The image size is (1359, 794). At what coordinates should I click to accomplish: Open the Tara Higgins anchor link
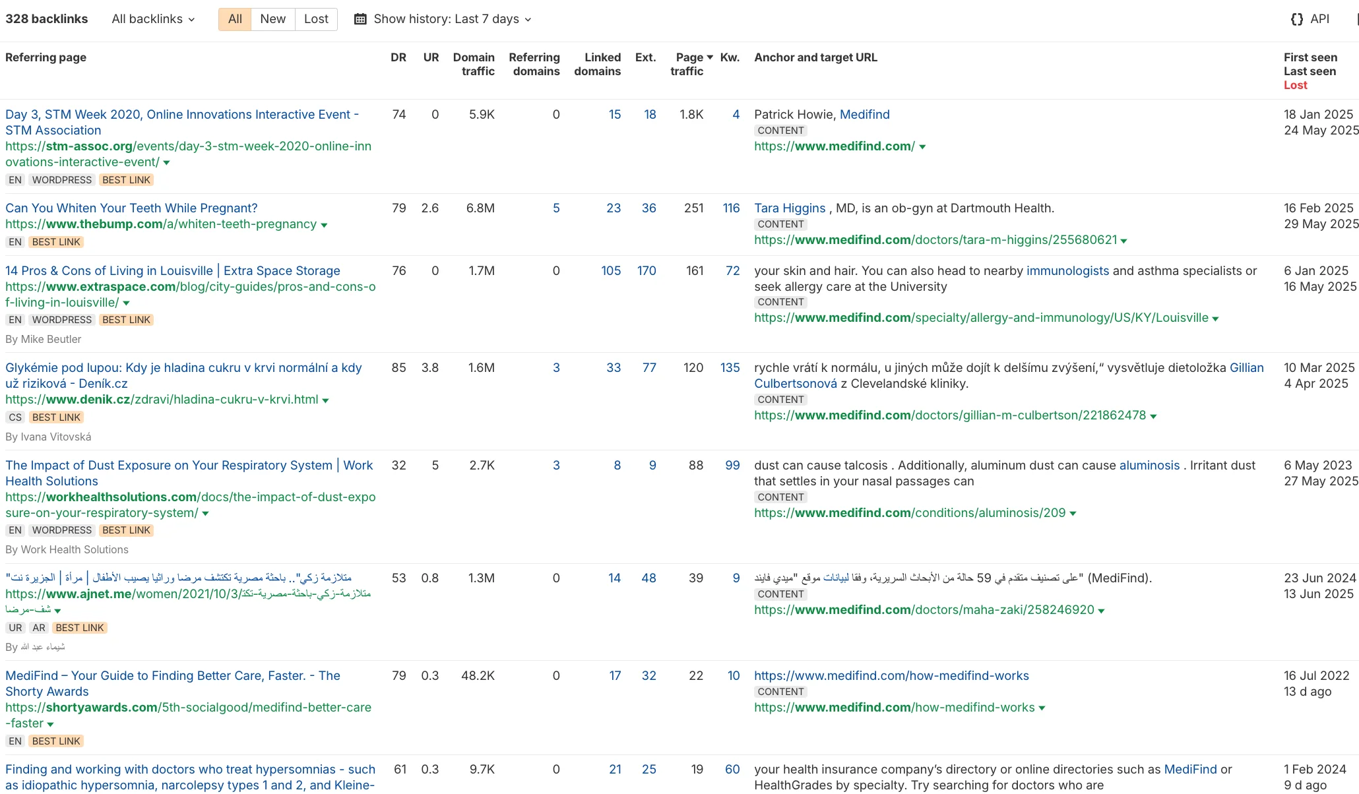[788, 208]
